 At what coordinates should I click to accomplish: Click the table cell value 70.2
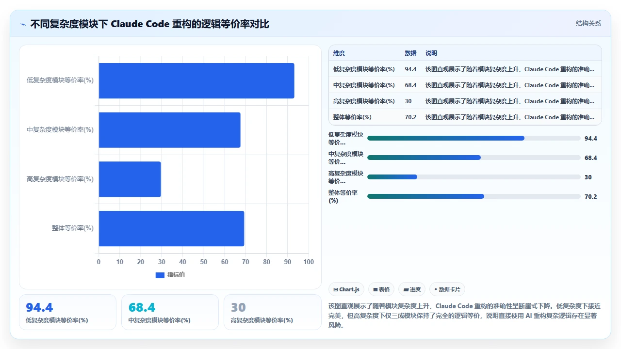[x=411, y=117]
